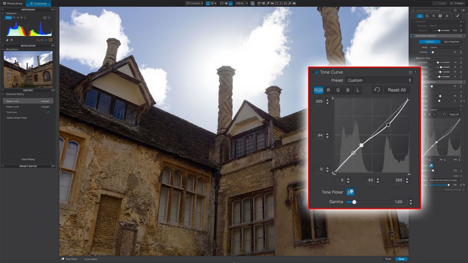Activate the Tone Picker icon in callout
This screenshot has width=468, height=263.
tap(350, 192)
